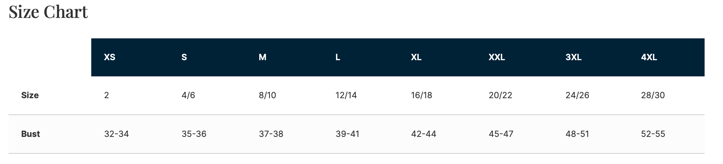This screenshot has height=164, width=723.
Task: Click the Bust row label
Action: [30, 134]
